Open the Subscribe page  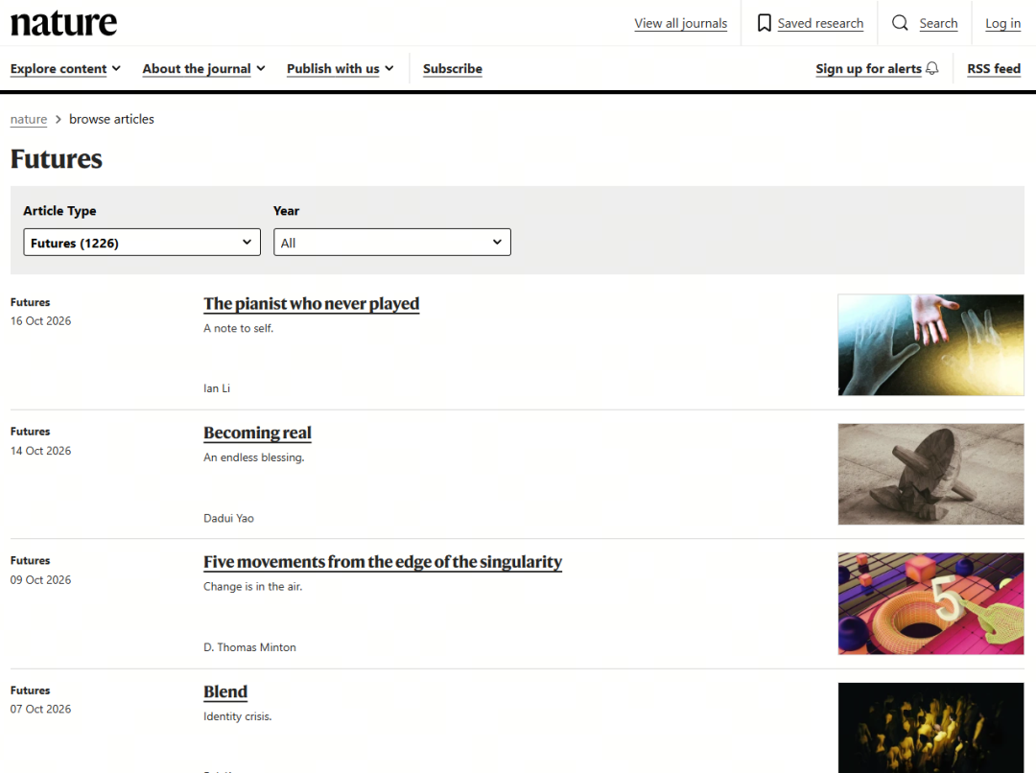(453, 69)
